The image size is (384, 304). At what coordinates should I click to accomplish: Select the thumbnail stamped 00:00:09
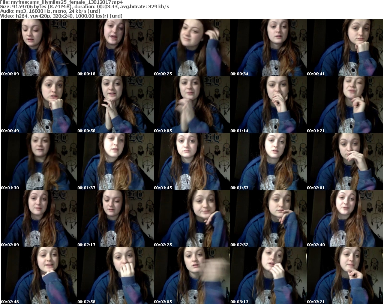point(39,48)
